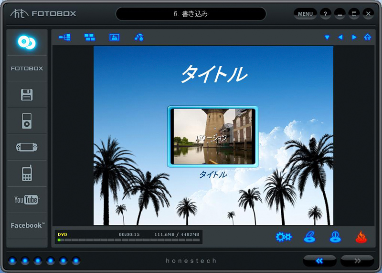Choose the FOTOBOX output option
Viewport: 382px width, 273px height.
coord(27,69)
